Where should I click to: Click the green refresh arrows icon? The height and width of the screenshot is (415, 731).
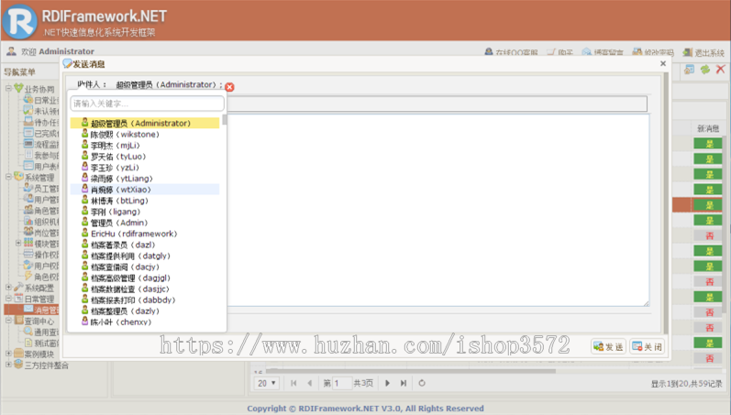tap(705, 70)
